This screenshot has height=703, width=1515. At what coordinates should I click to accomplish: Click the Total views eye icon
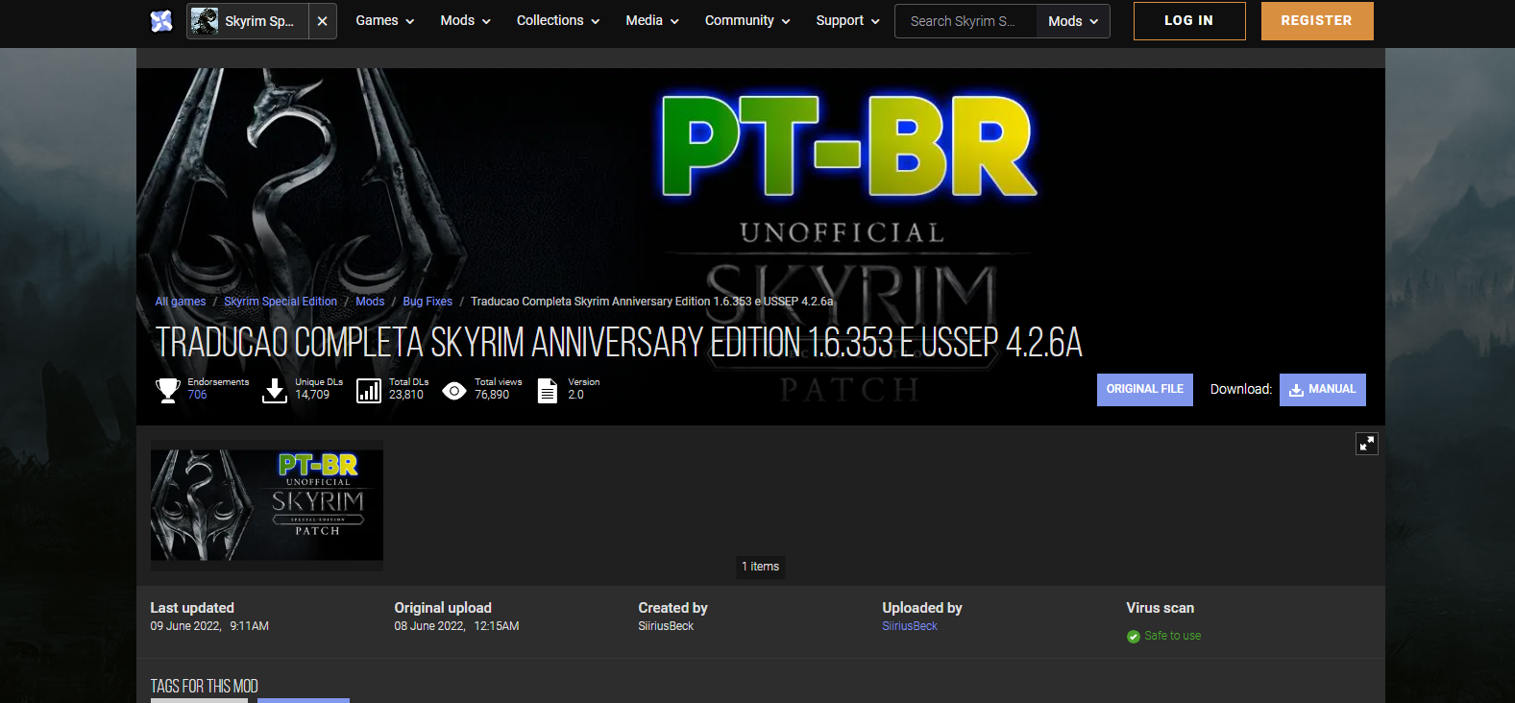454,391
